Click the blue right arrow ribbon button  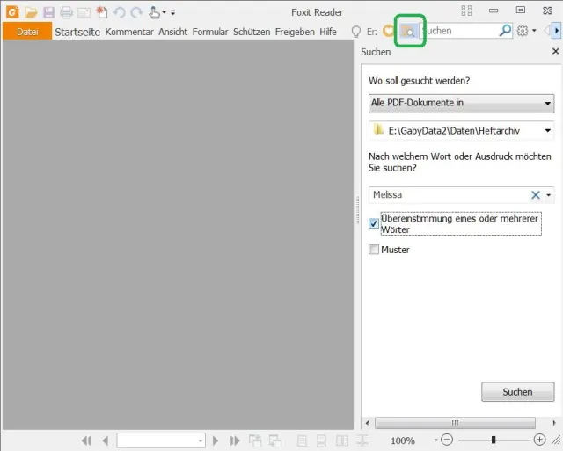(x=557, y=31)
